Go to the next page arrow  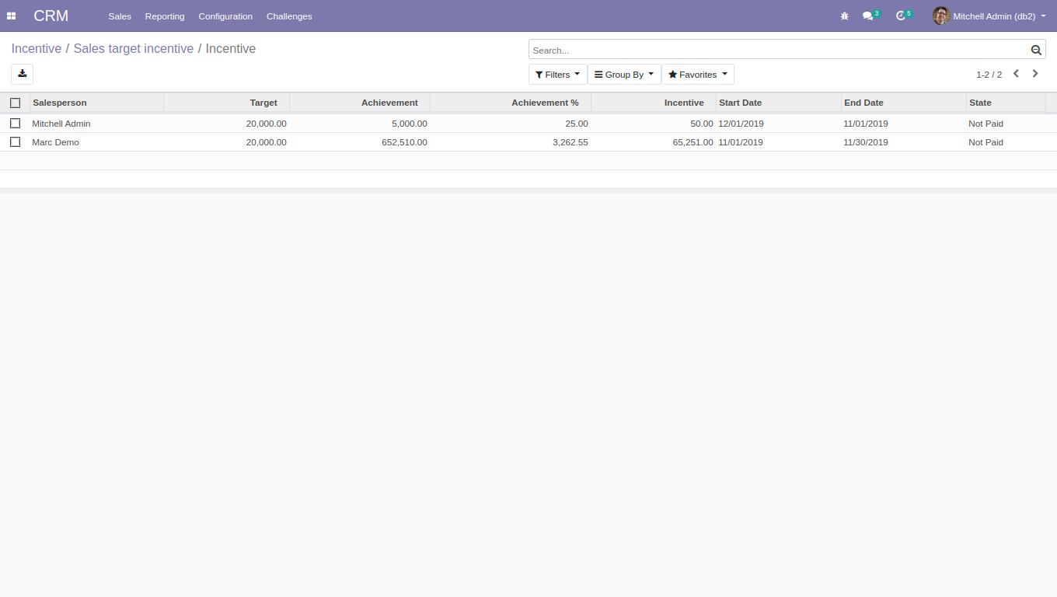(x=1035, y=74)
